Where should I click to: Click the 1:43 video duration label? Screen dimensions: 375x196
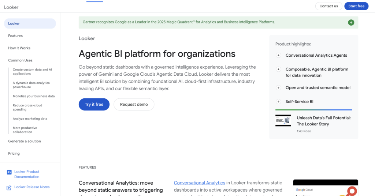pos(304,131)
